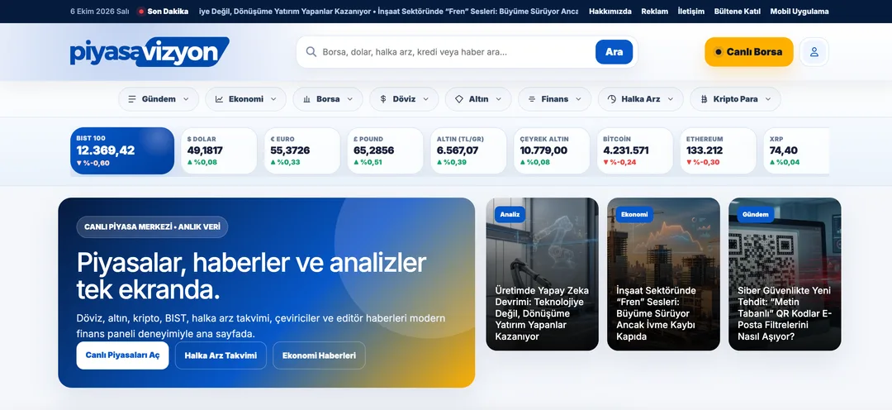Image resolution: width=892 pixels, height=410 pixels.
Task: Click the Halka Arz pie icon
Action: [x=611, y=99]
